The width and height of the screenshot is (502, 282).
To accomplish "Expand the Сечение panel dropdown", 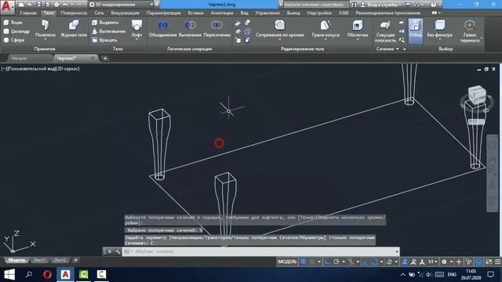I will tap(398, 49).
